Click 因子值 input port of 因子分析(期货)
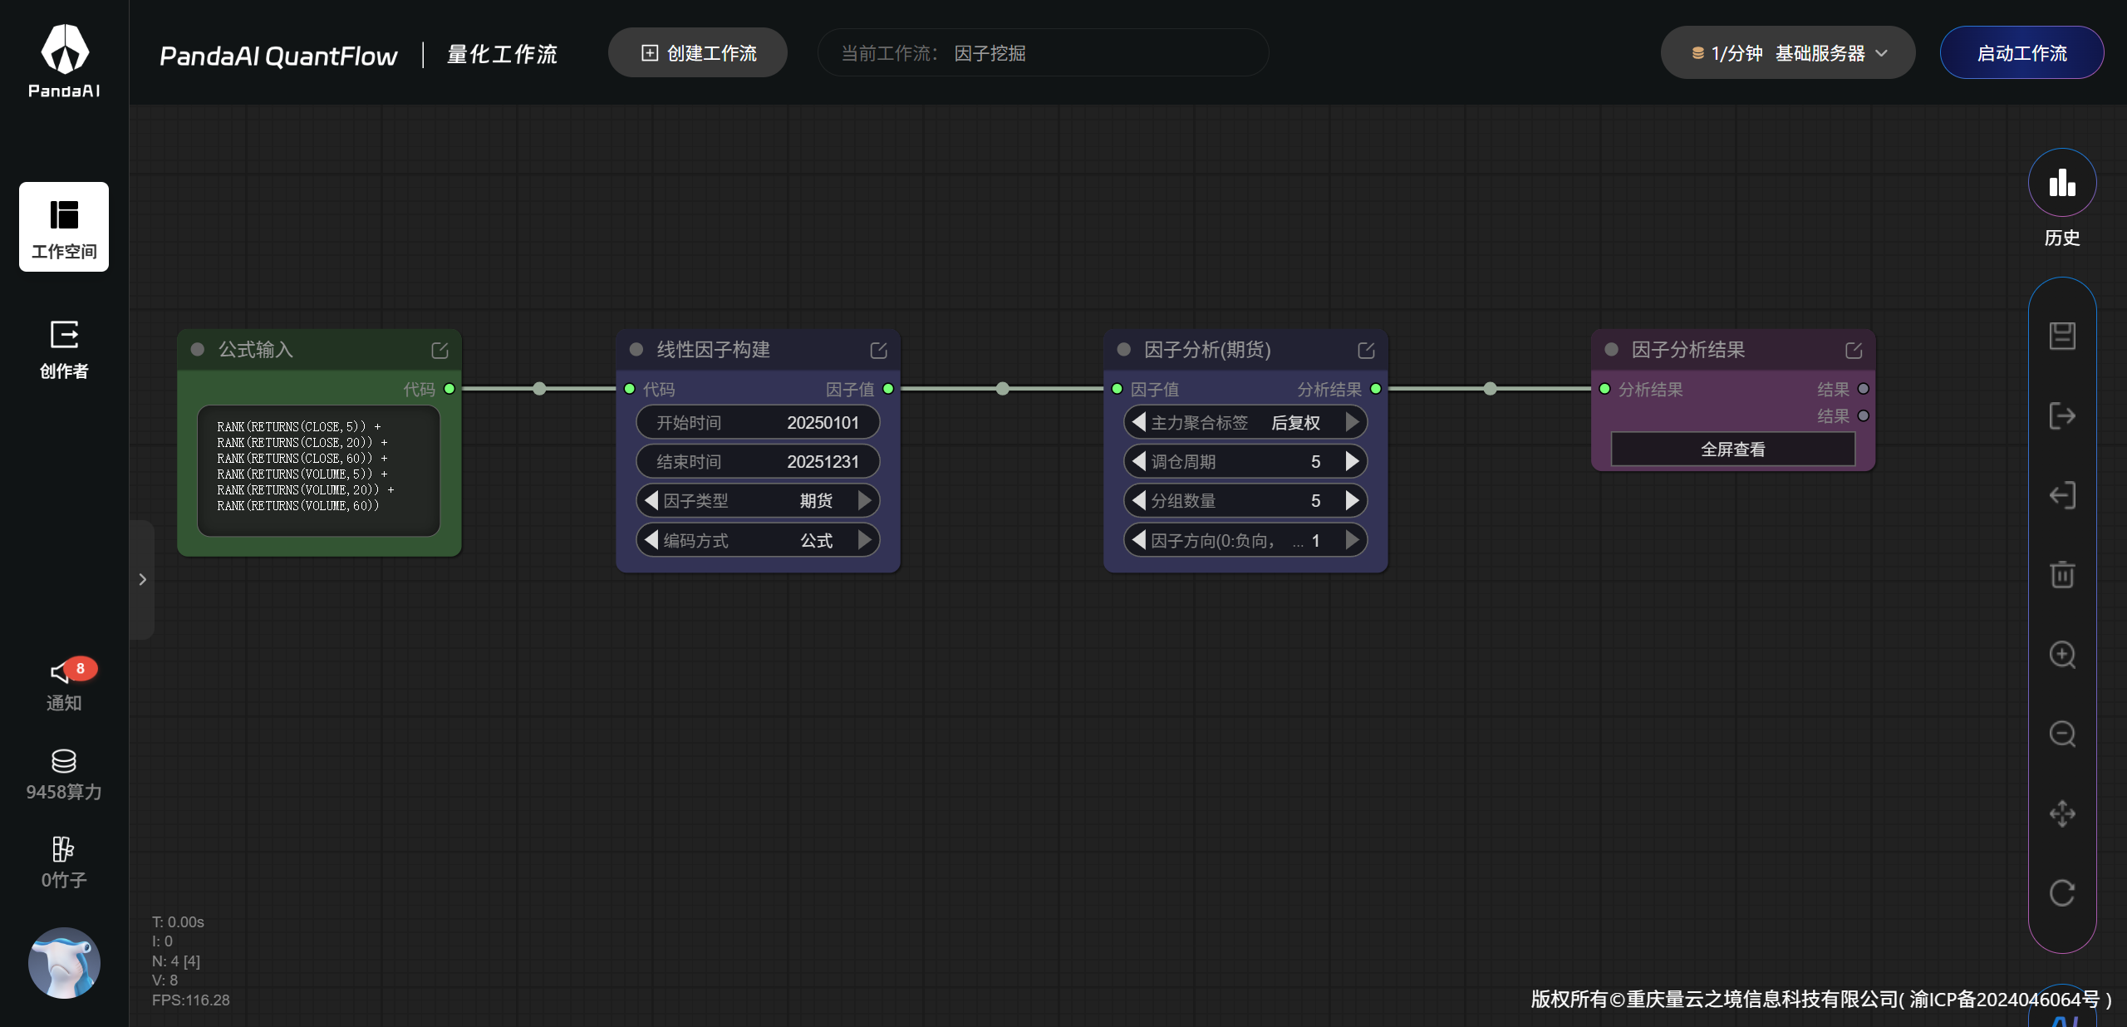2127x1027 pixels. 1118,389
